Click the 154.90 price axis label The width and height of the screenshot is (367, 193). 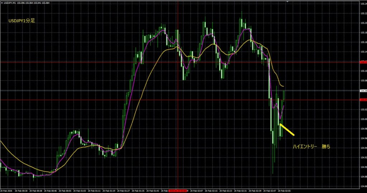click(363, 167)
